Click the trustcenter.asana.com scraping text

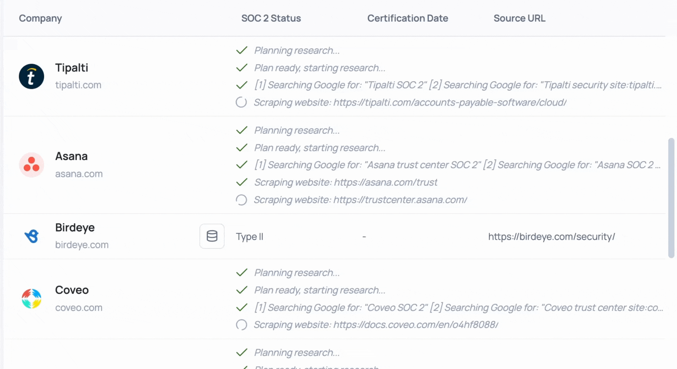point(360,200)
